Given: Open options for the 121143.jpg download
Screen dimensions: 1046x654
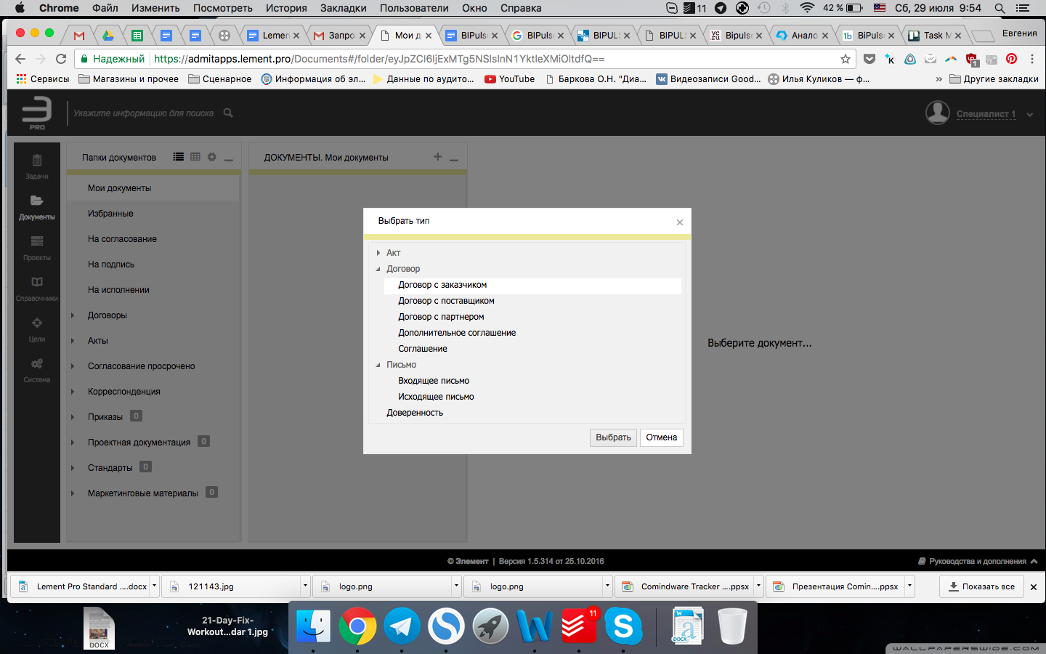Looking at the screenshot, I should tap(305, 586).
